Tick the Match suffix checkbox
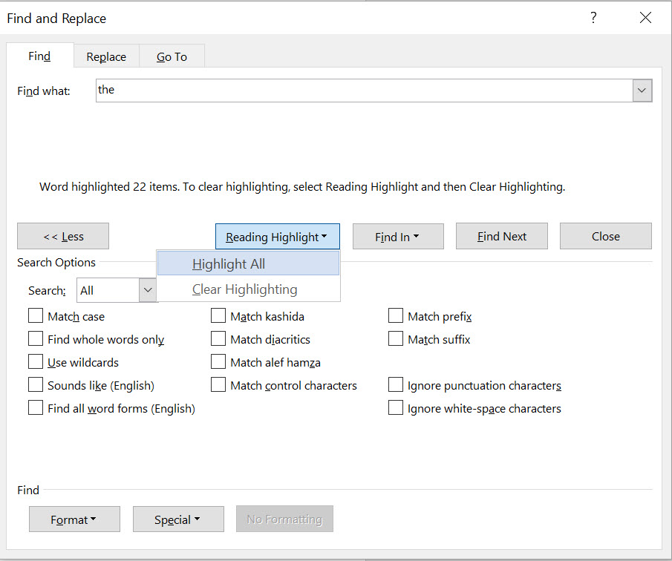672x561 pixels. [396, 339]
